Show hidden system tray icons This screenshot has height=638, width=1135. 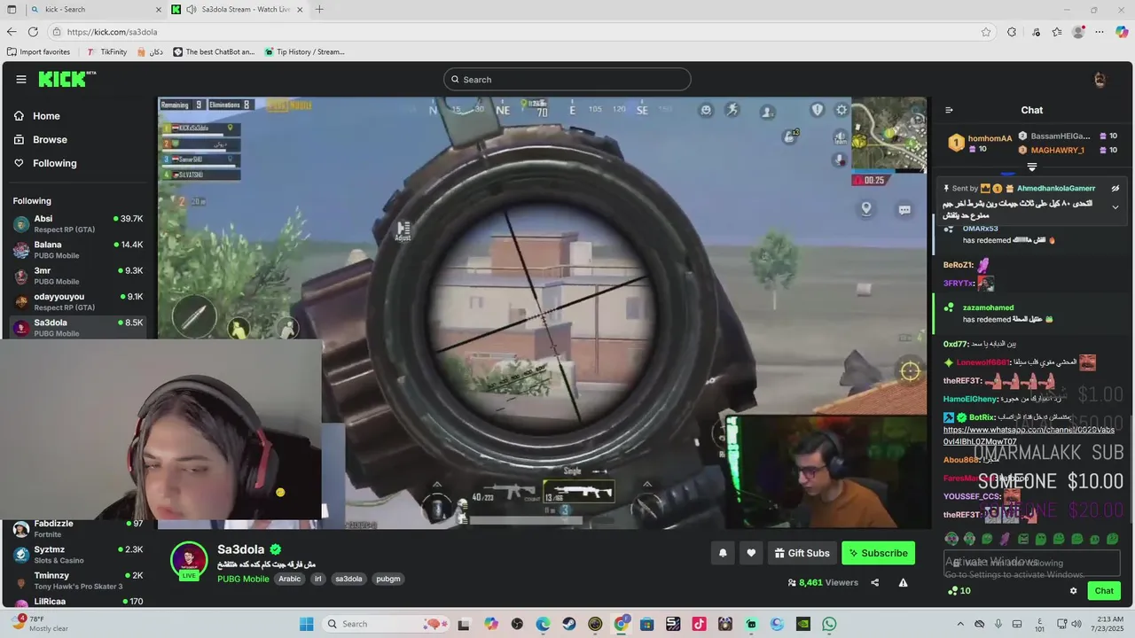959,624
